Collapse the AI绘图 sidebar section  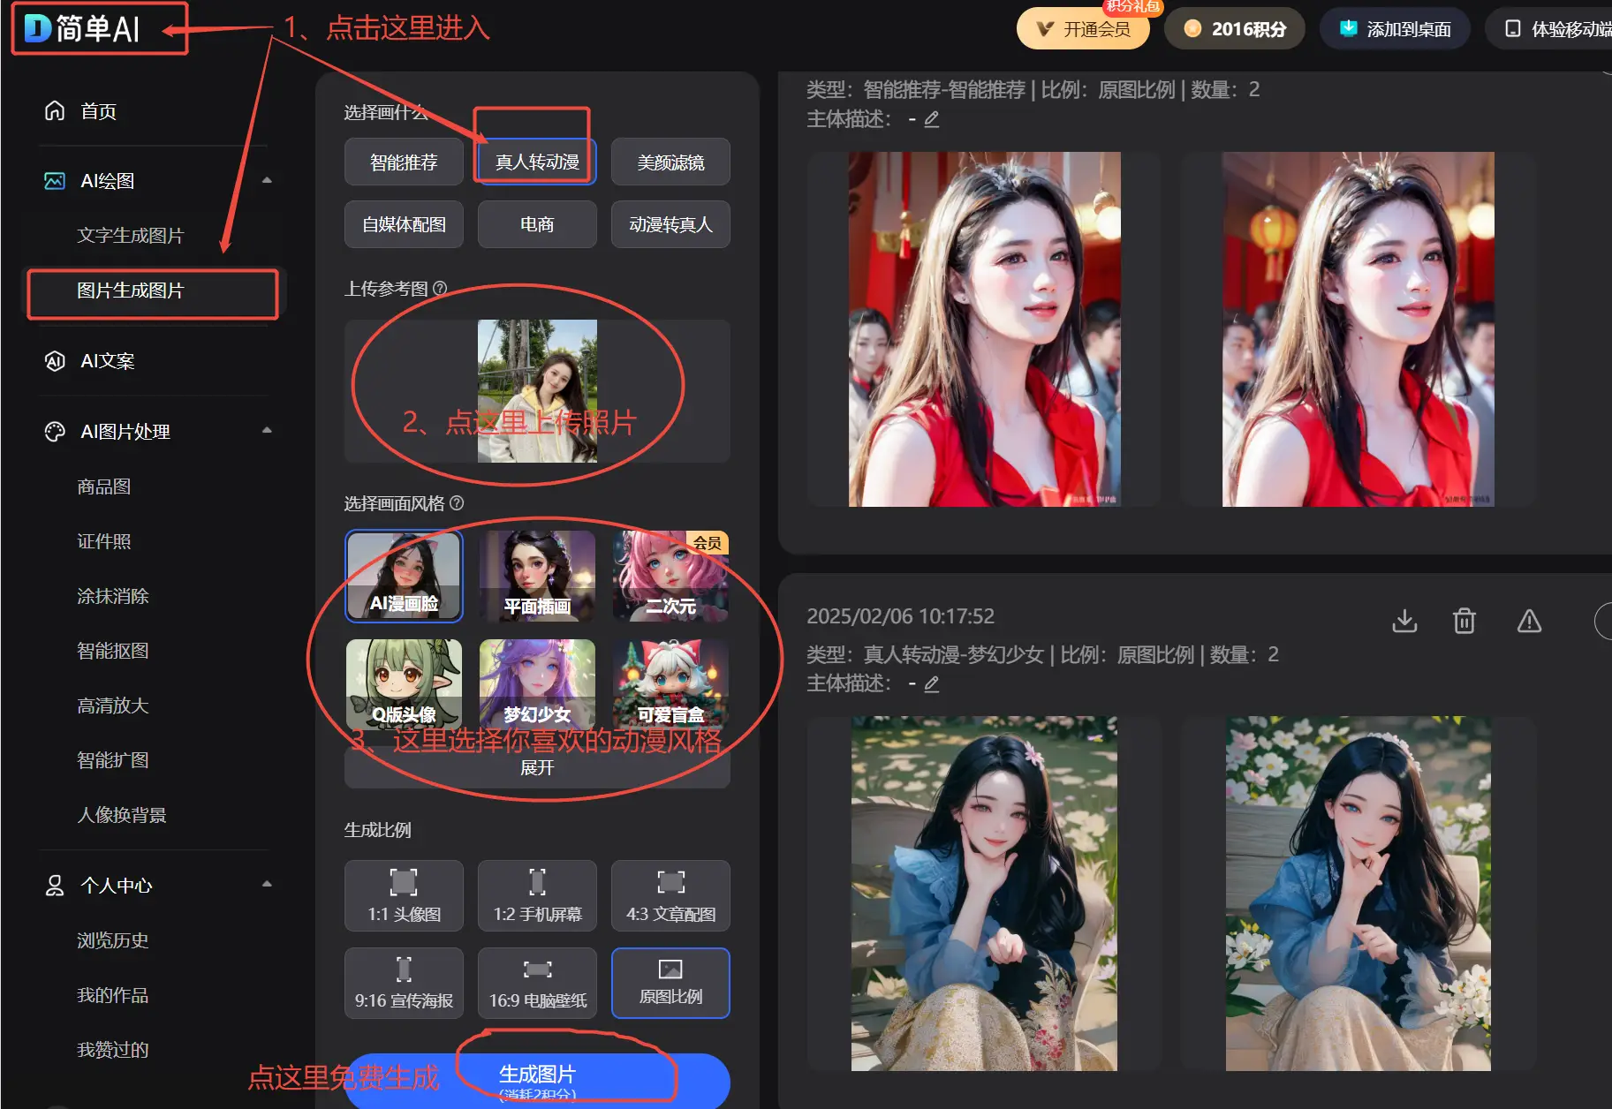click(268, 179)
